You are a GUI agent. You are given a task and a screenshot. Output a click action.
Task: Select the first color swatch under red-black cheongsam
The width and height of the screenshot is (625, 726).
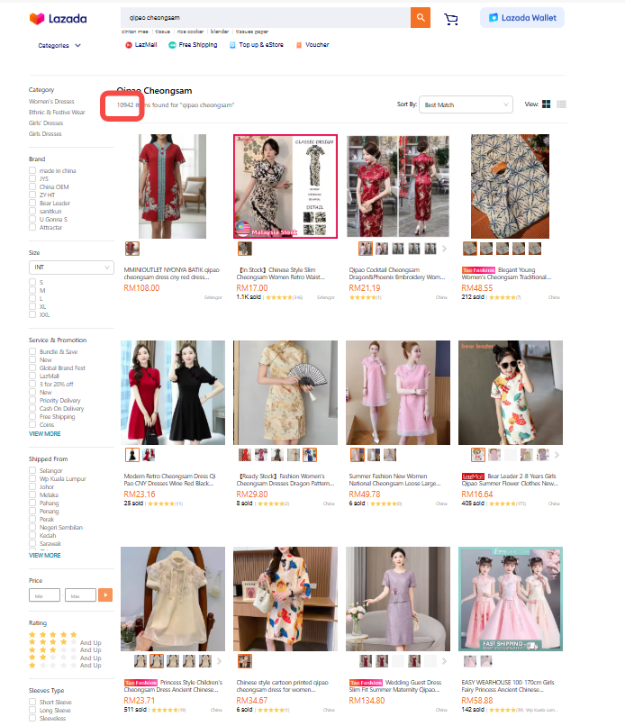coord(132,455)
